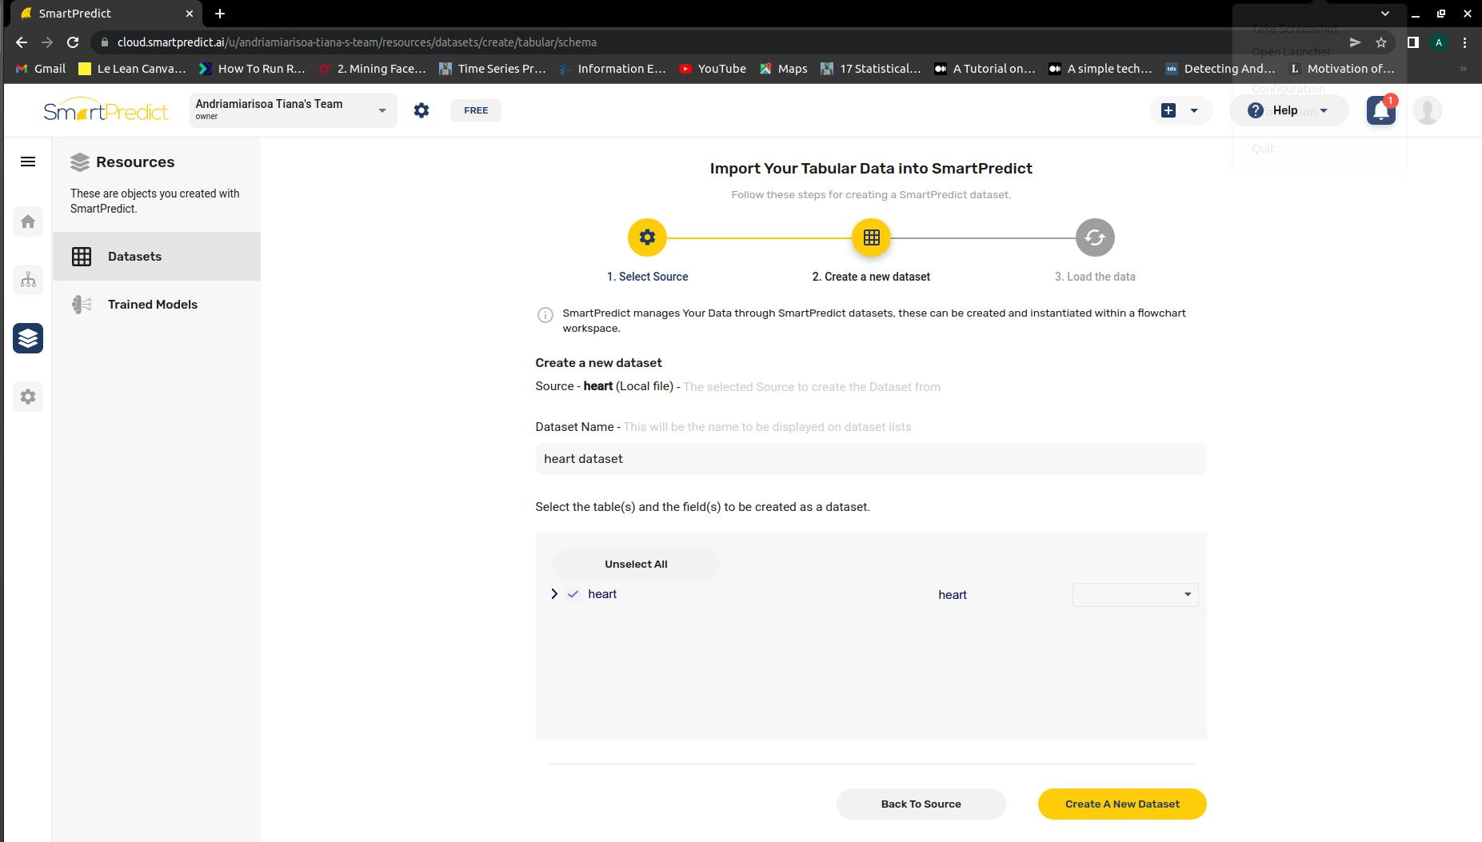Viewport: 1482px width, 842px height.
Task: Toggle the browser side panel icon
Action: tap(1413, 42)
